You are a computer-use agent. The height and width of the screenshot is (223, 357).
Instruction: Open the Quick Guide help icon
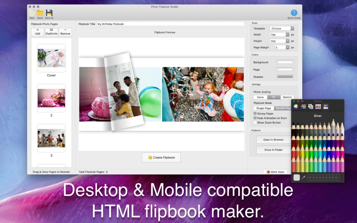294,13
